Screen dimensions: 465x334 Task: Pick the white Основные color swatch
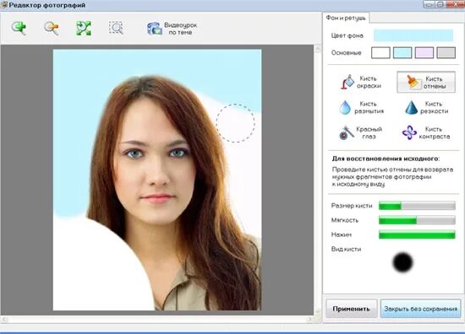click(380, 53)
